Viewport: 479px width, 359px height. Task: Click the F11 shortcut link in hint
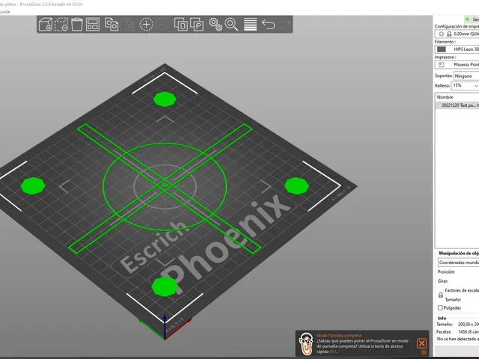pyautogui.click(x=333, y=352)
